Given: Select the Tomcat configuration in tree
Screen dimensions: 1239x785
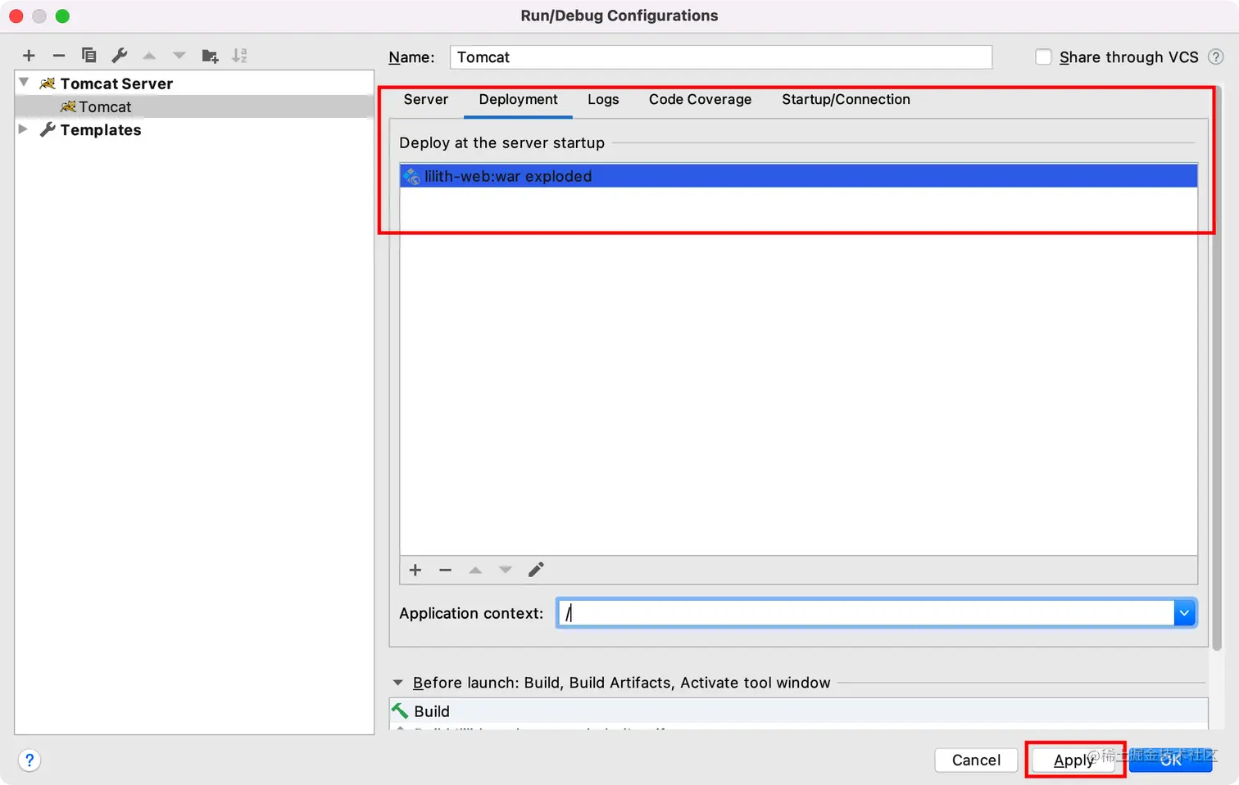Looking at the screenshot, I should (194, 106).
